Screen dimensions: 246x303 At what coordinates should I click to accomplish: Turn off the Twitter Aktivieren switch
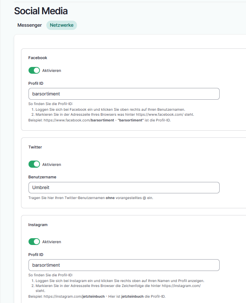[x=34, y=164]
